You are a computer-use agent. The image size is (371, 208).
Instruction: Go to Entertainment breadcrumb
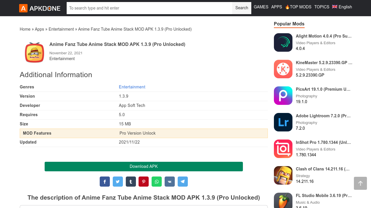(61, 29)
